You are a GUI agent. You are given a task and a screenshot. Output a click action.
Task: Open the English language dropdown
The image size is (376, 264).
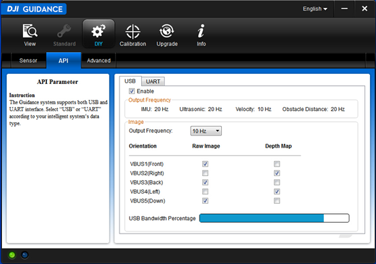[x=315, y=9]
